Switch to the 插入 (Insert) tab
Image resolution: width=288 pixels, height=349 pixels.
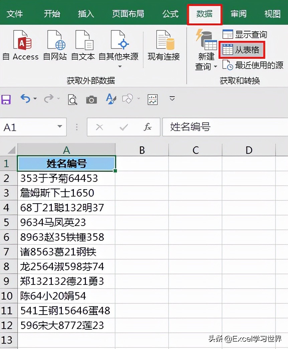(x=86, y=14)
